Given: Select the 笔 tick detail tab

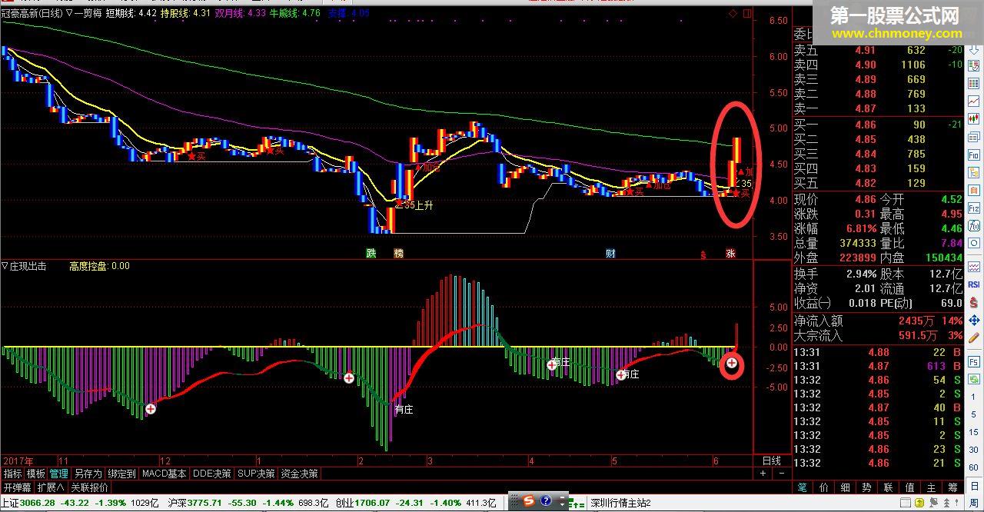Looking at the screenshot, I should coord(802,487).
